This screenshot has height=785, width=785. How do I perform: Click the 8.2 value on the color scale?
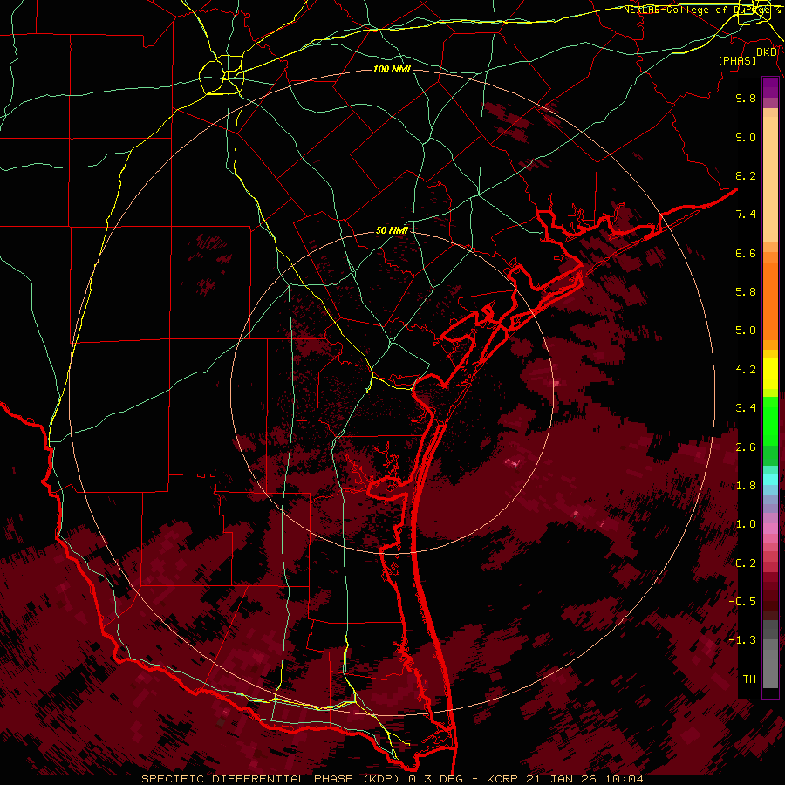(746, 175)
